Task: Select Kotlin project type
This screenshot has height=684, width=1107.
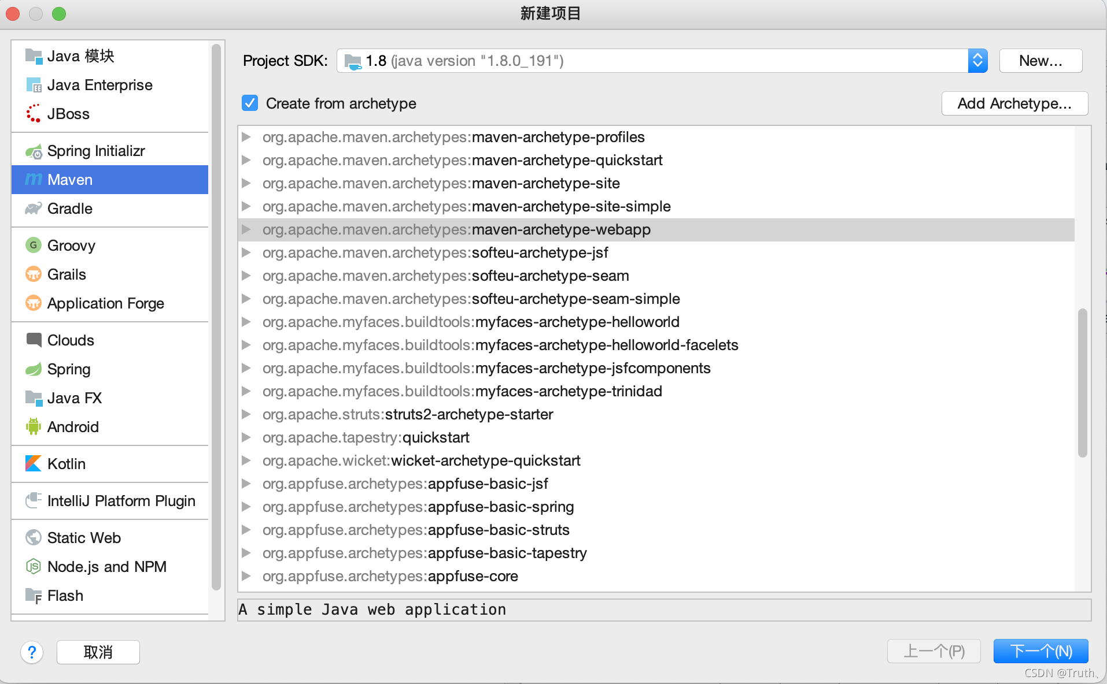Action: pos(110,464)
